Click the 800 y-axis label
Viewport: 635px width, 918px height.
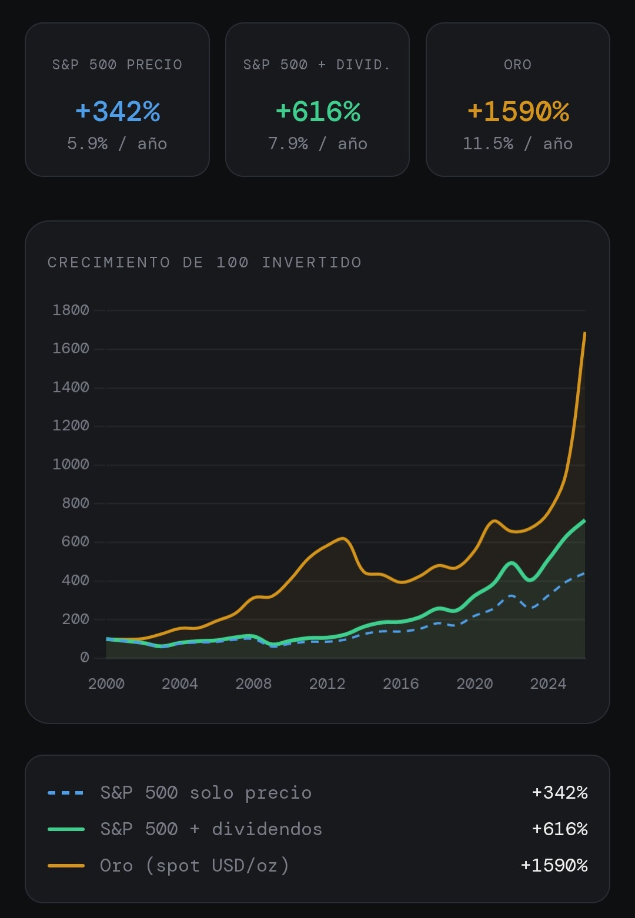[x=76, y=503]
